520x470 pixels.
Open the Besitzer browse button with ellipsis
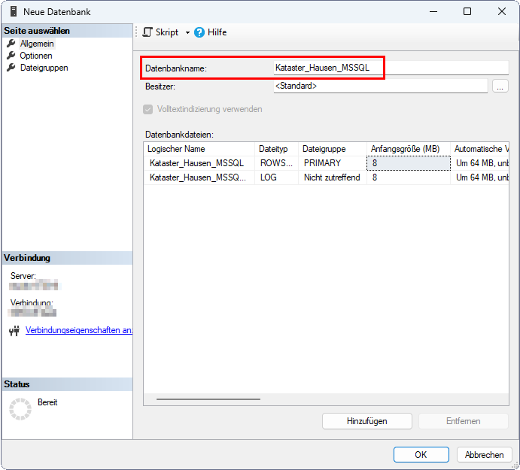point(500,86)
